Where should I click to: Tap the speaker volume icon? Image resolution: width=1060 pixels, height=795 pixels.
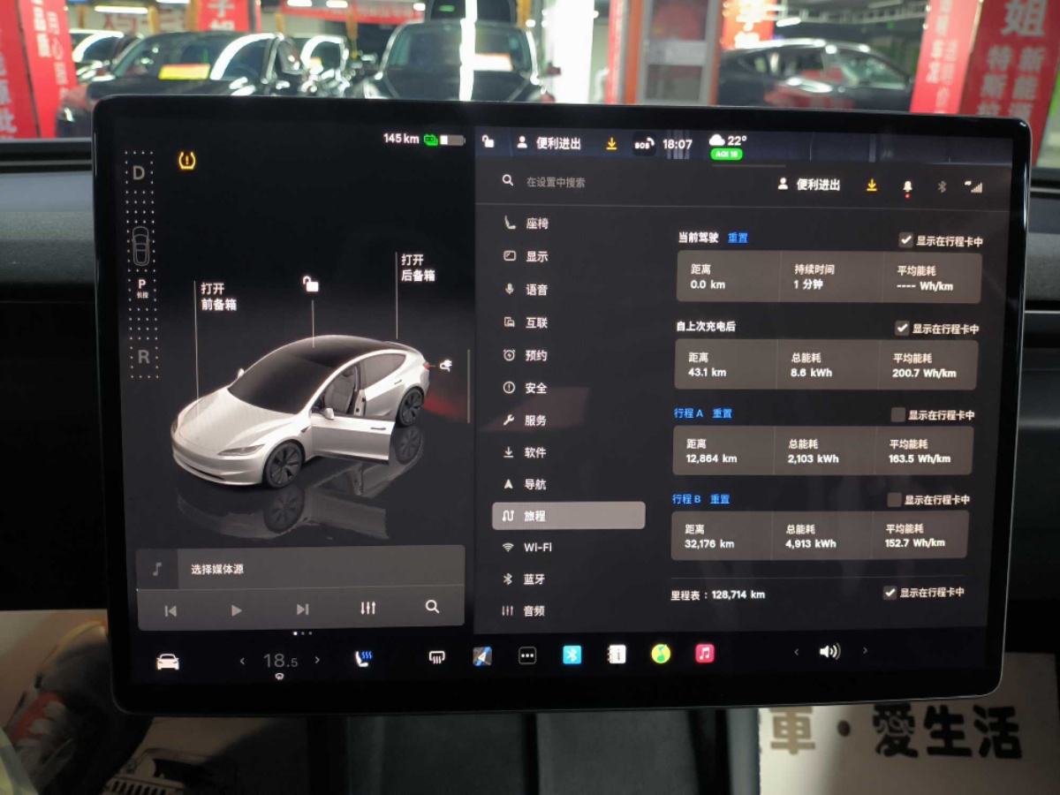829,652
